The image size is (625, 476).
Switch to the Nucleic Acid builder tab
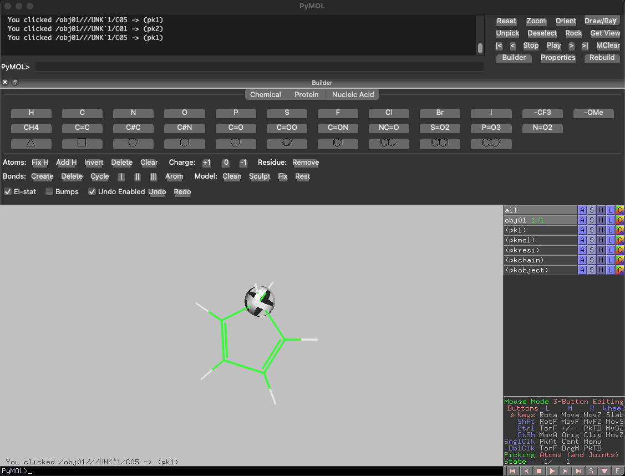[x=353, y=94]
